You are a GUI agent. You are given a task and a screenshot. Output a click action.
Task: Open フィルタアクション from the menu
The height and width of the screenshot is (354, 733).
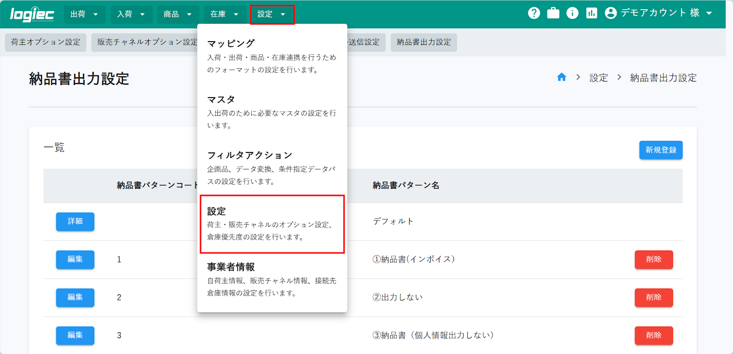click(x=272, y=168)
